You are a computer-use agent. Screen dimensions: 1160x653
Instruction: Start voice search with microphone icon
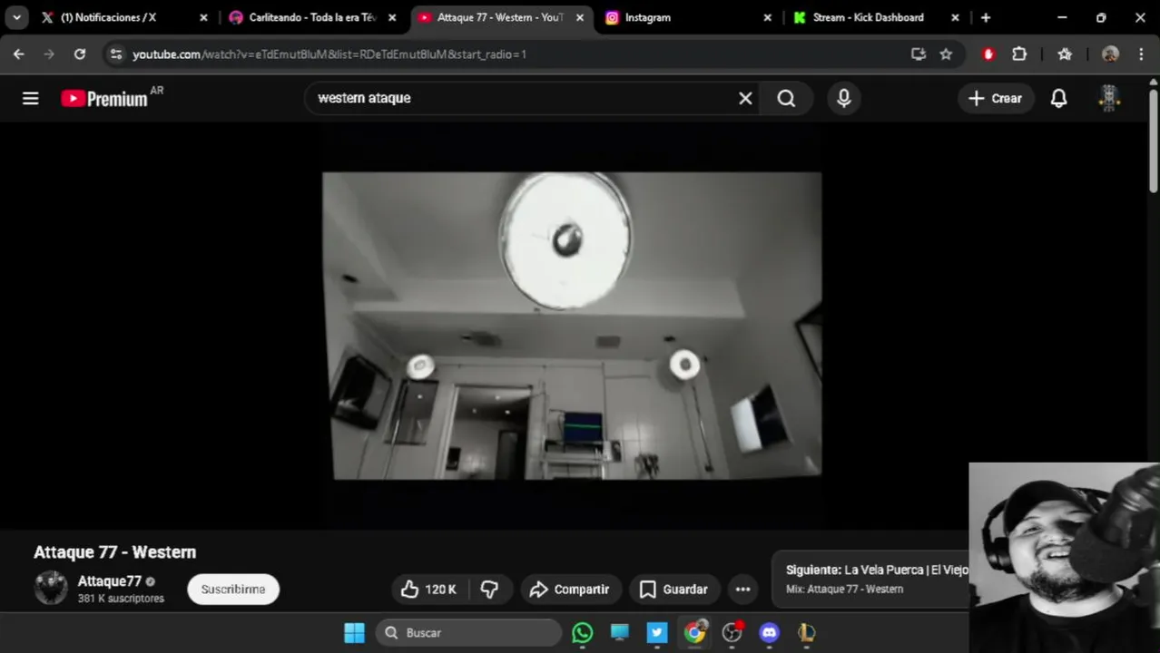coord(843,98)
